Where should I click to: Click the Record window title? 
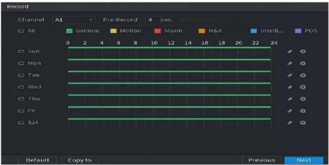pos(18,7)
